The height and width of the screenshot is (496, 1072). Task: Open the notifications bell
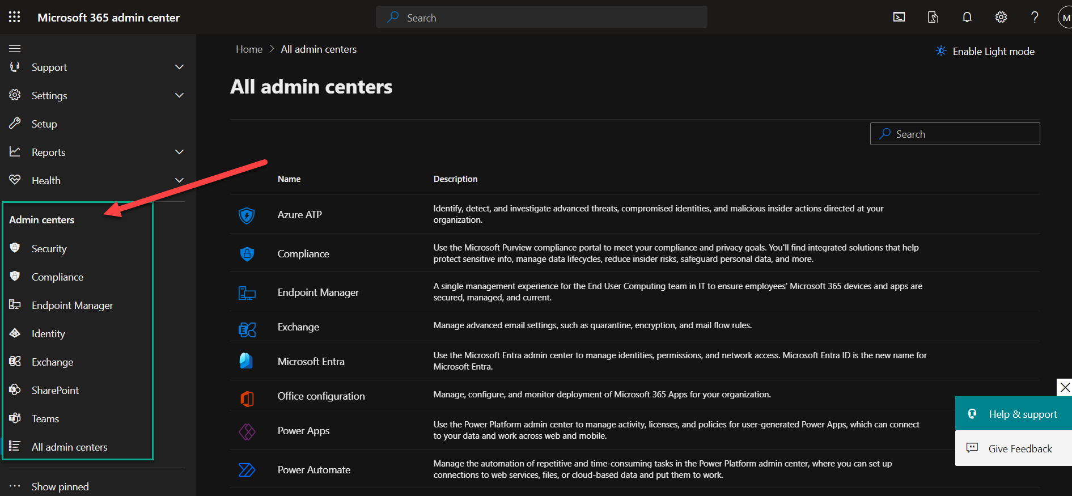(x=967, y=17)
